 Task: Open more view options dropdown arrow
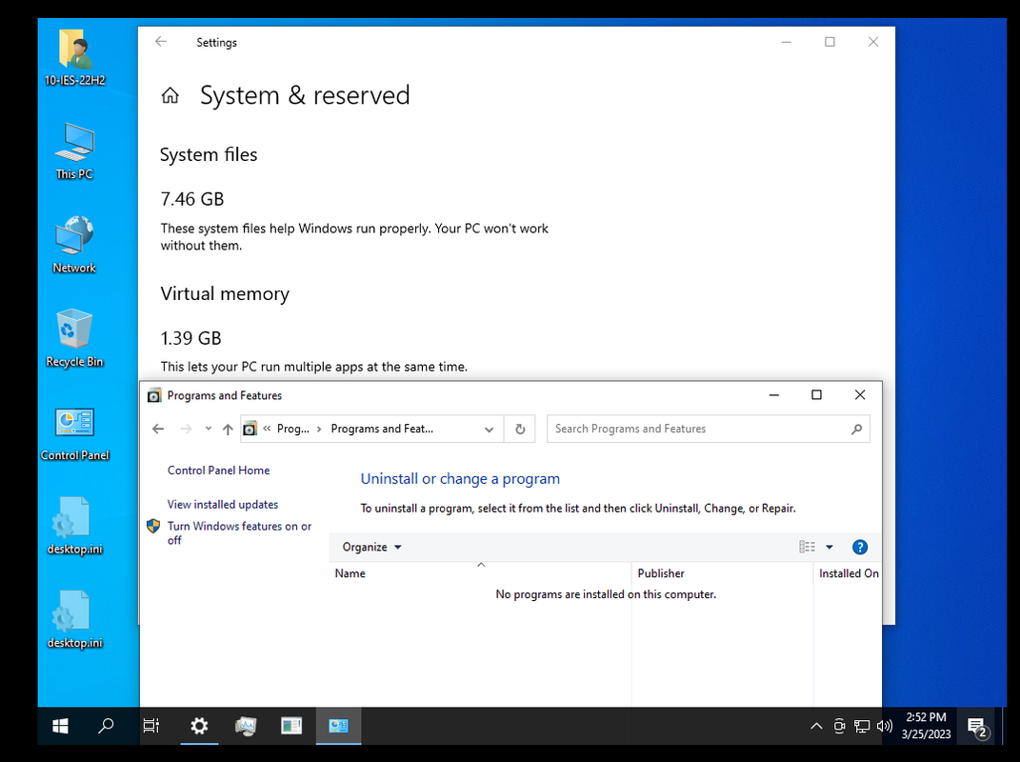(x=830, y=548)
